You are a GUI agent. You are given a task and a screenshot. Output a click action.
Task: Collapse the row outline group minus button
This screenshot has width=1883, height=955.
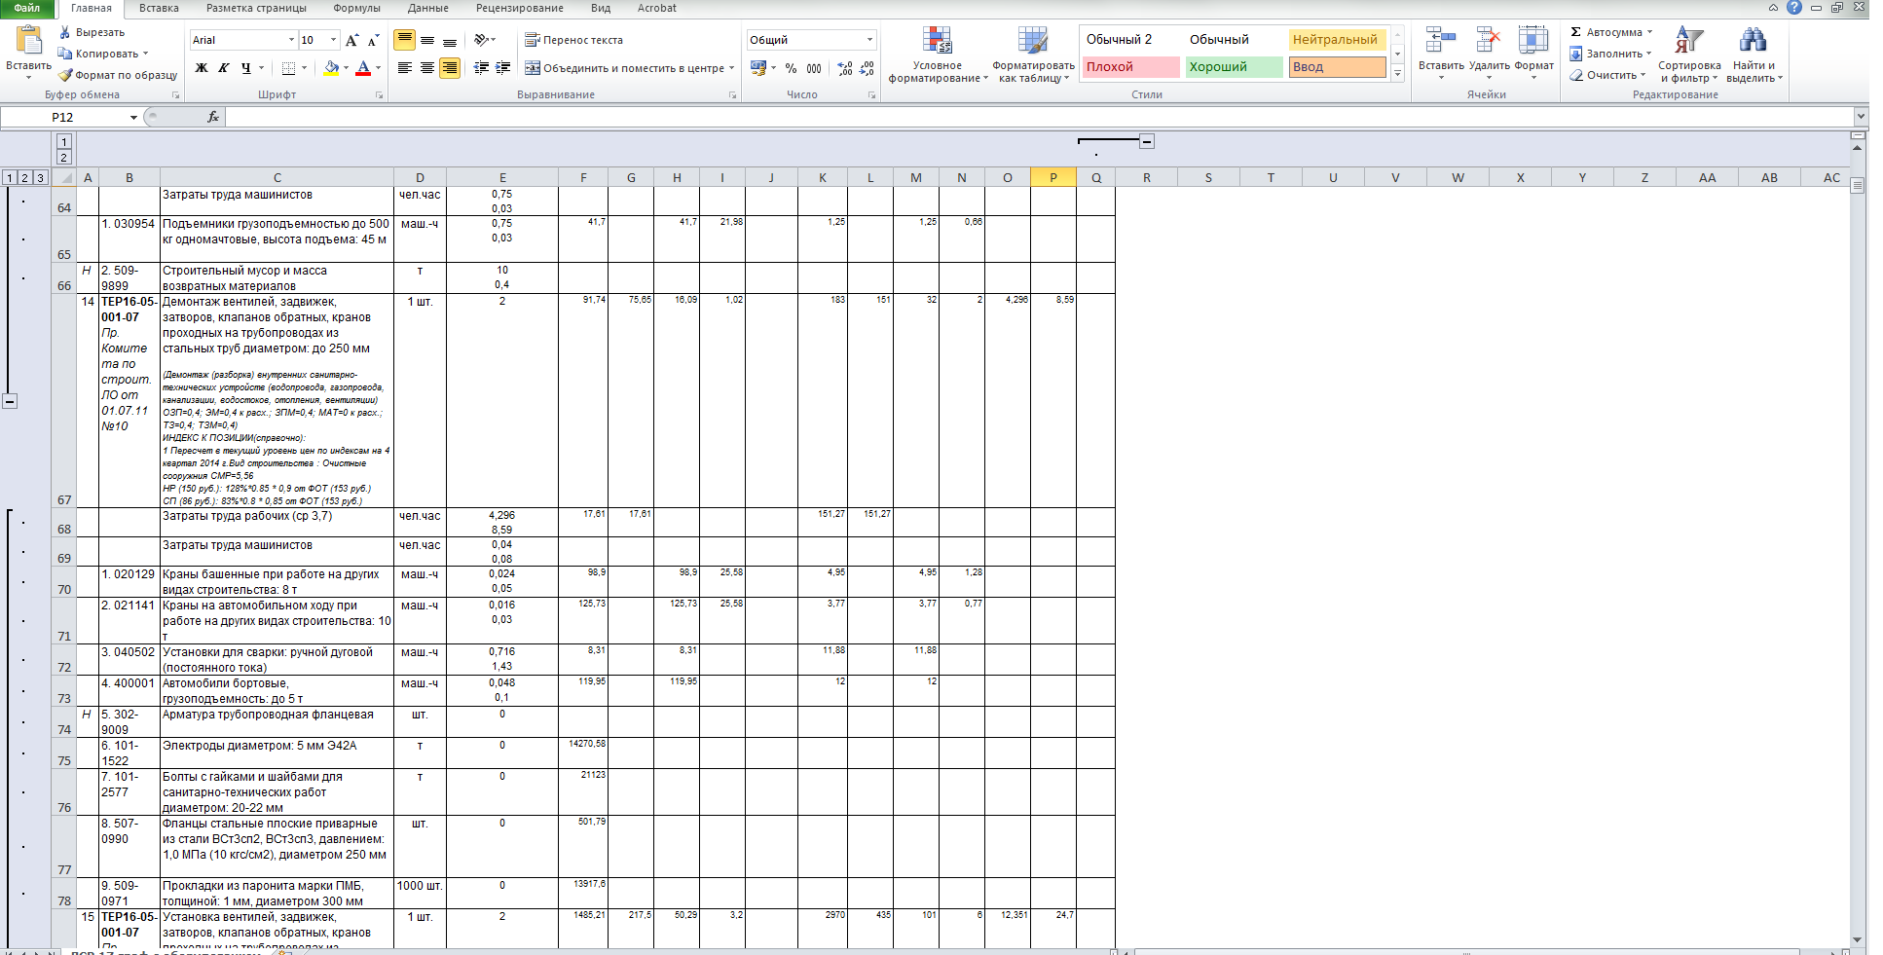tap(10, 401)
